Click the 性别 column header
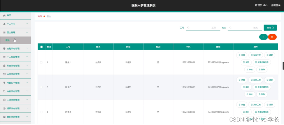Image resolution: width=284 pixels, height=125 pixels. pyautogui.click(x=158, y=47)
